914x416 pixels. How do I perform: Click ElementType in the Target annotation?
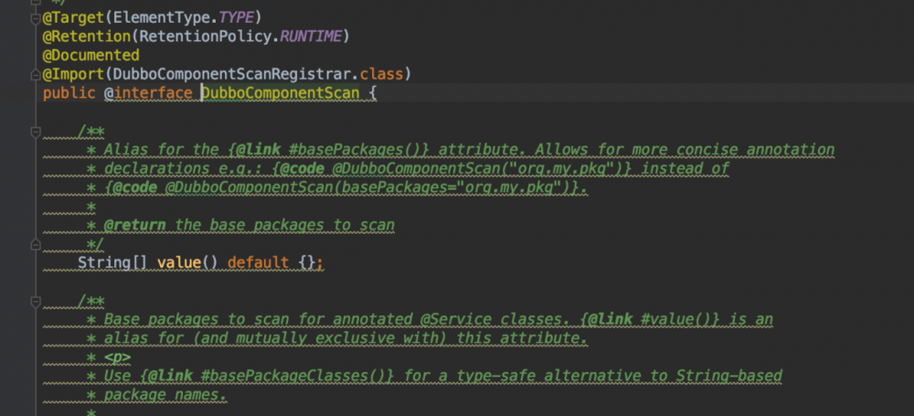tap(162, 18)
